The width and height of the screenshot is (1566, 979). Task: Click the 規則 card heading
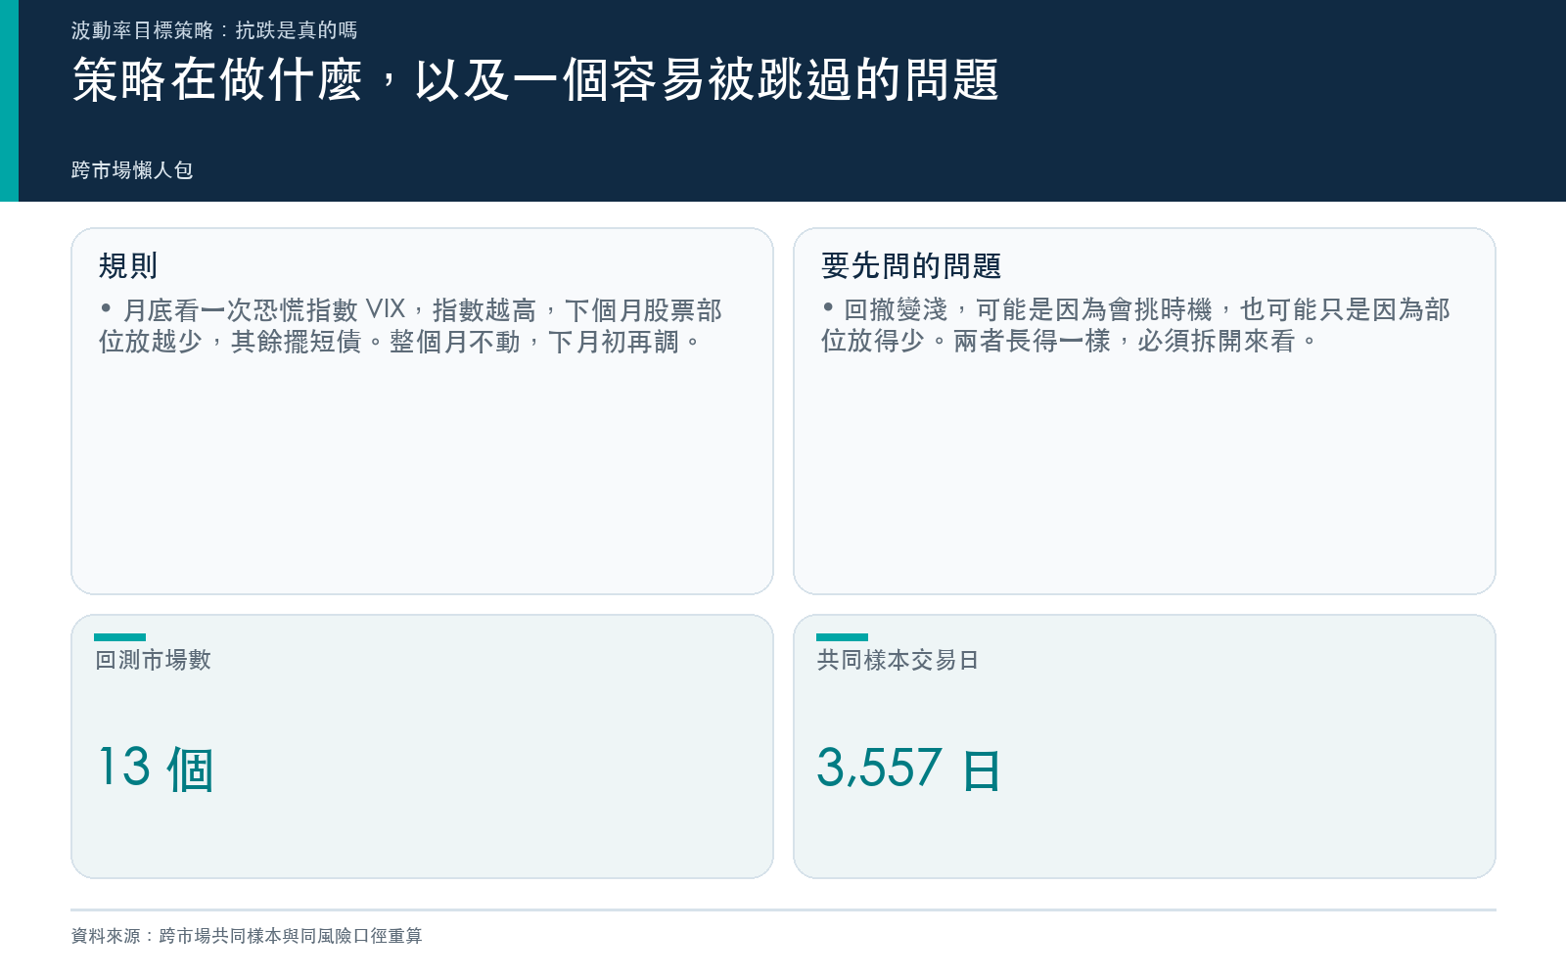click(128, 265)
